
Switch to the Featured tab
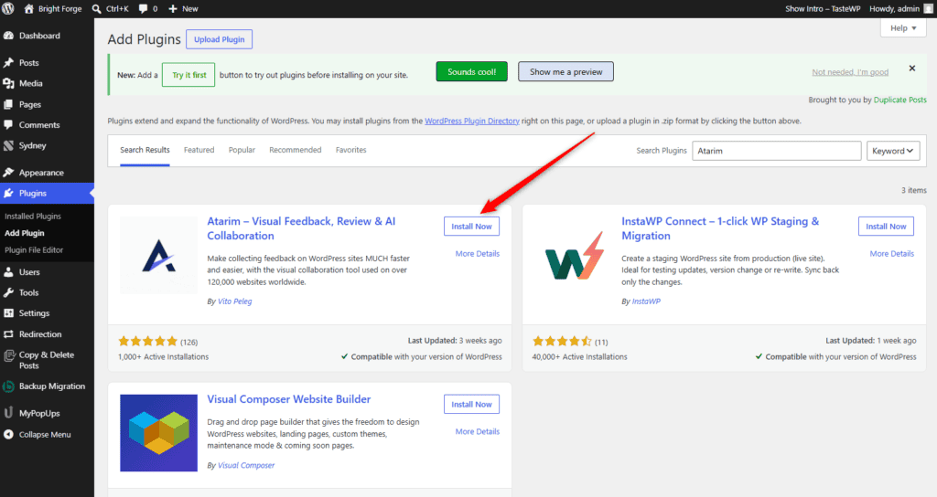pos(199,150)
